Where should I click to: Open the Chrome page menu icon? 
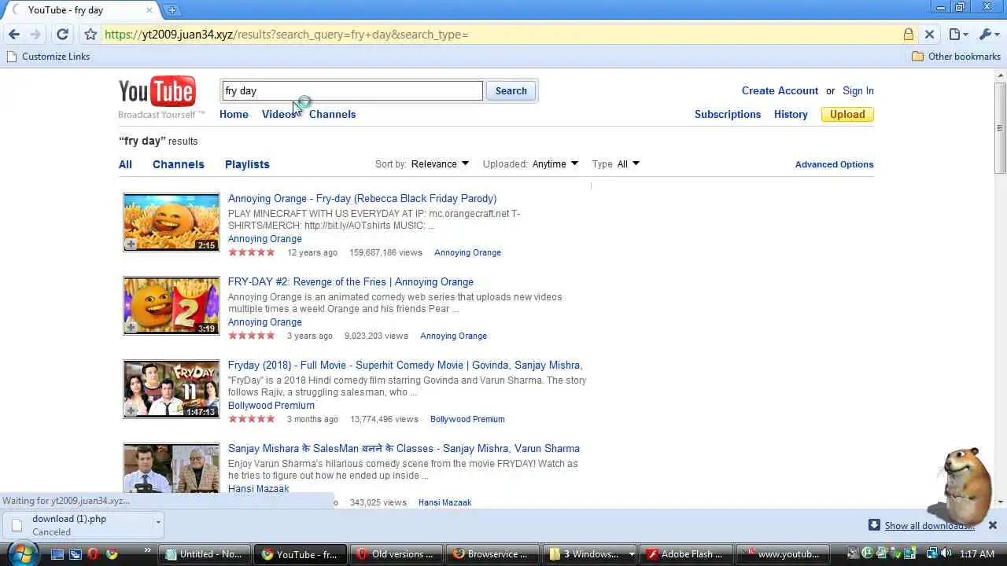(x=957, y=35)
